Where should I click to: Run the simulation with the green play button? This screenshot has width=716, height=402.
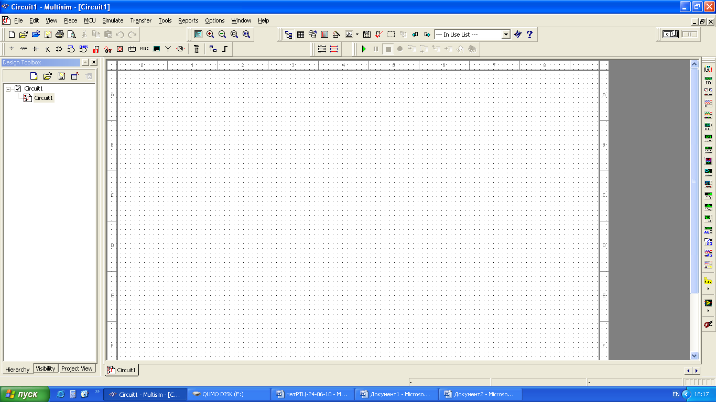coord(364,49)
